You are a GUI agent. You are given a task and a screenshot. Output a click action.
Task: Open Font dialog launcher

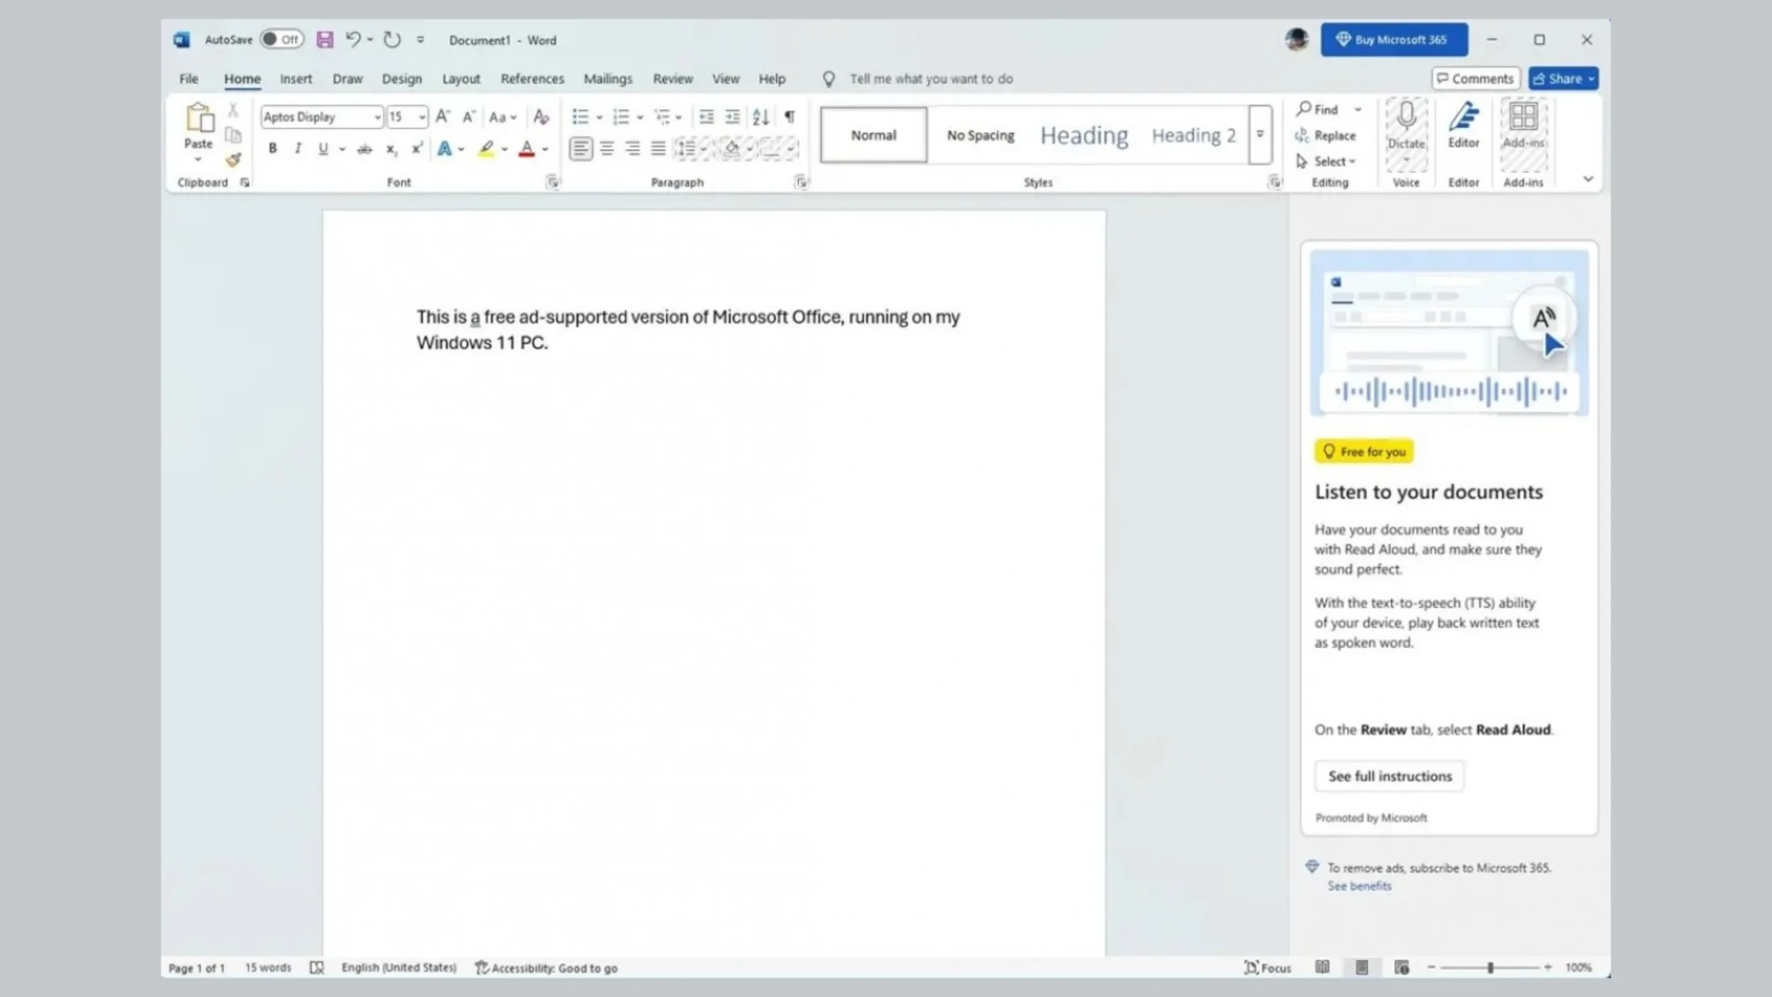tap(552, 182)
